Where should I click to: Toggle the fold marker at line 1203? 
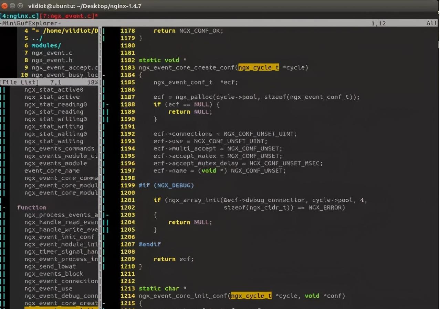coord(108,215)
